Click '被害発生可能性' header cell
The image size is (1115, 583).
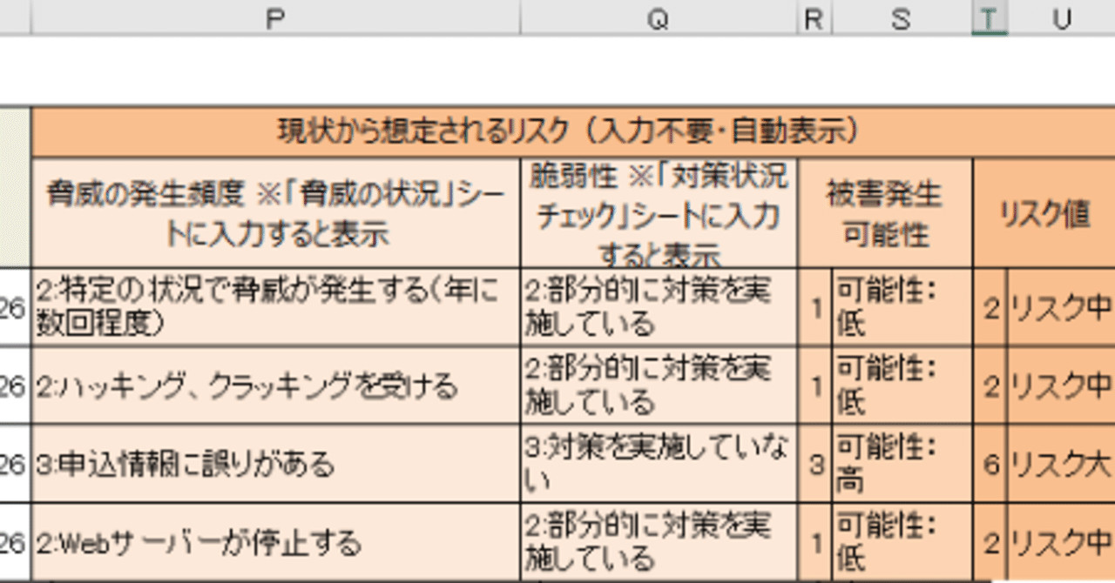885,212
